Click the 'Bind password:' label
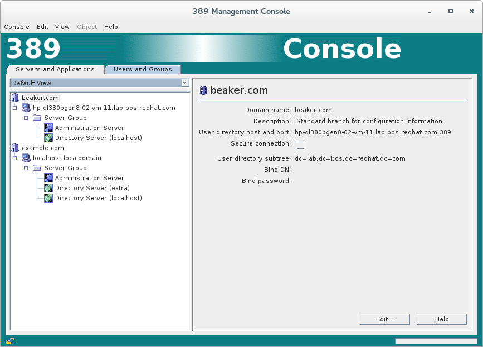The width and height of the screenshot is (483, 347). pos(266,181)
